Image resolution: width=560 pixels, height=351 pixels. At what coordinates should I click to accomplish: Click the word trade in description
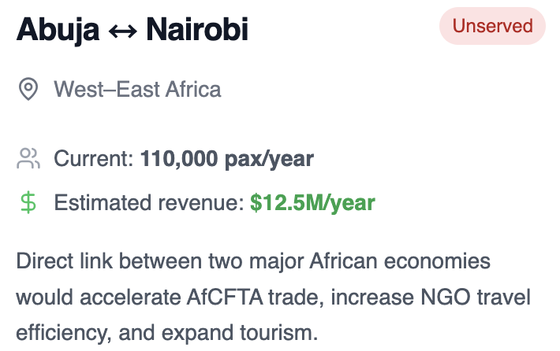tap(296, 297)
